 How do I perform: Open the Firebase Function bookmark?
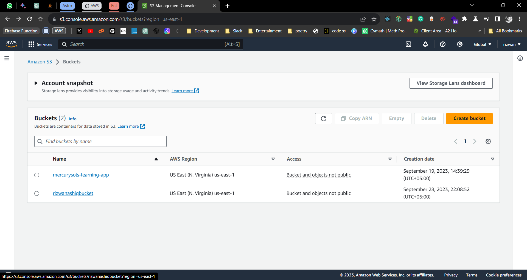[x=21, y=31]
